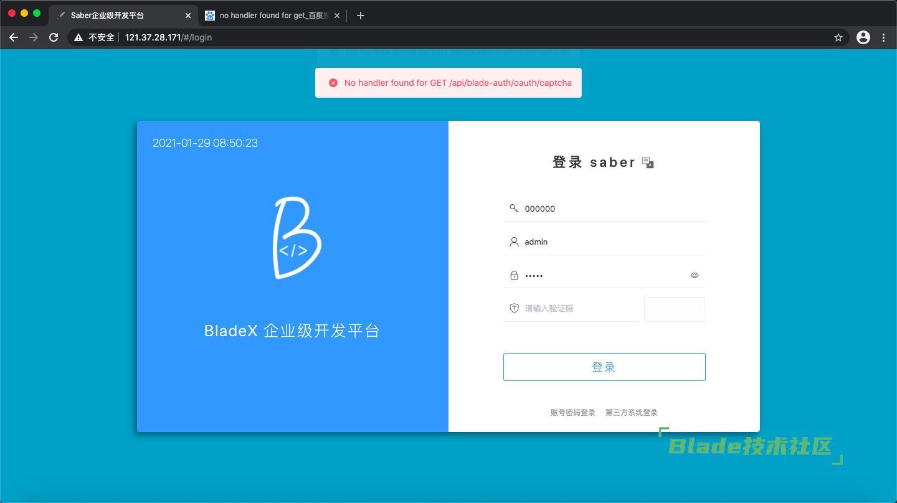Click the BladeX 企业级开发平台 title text

tap(292, 331)
